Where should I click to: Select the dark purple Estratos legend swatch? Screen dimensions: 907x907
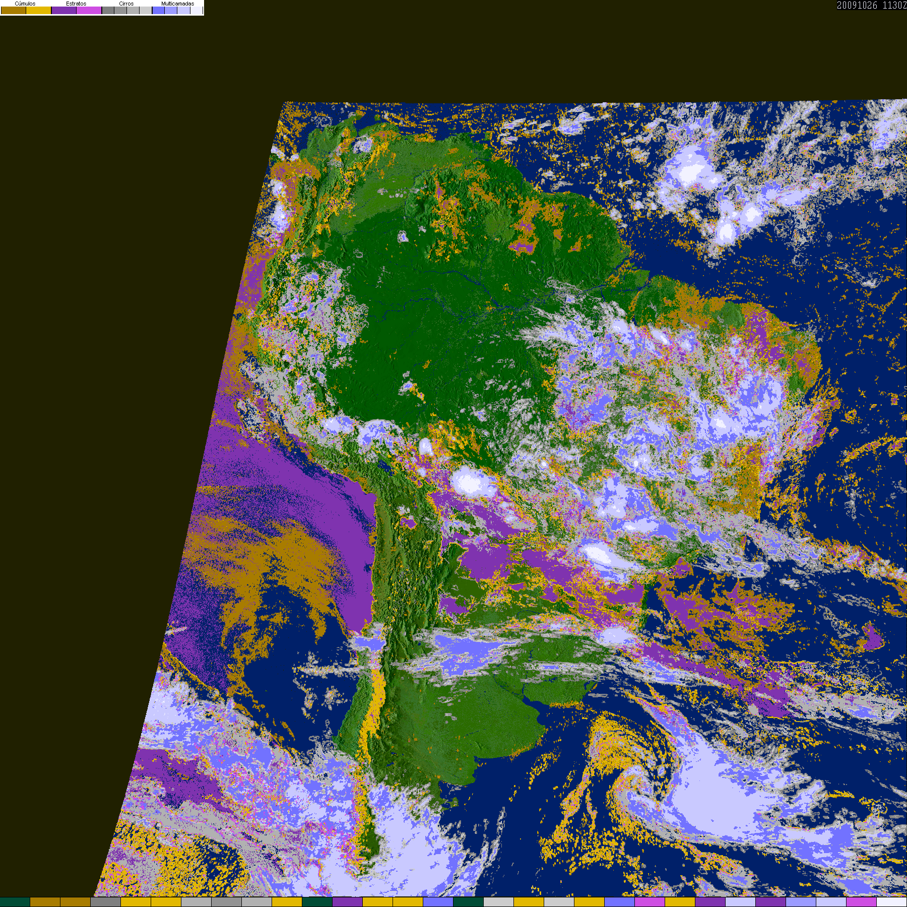tap(64, 10)
